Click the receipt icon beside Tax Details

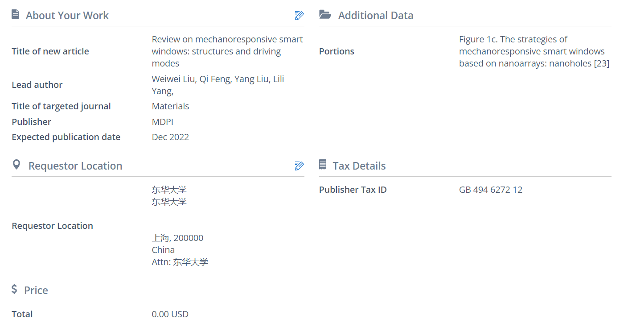(323, 165)
